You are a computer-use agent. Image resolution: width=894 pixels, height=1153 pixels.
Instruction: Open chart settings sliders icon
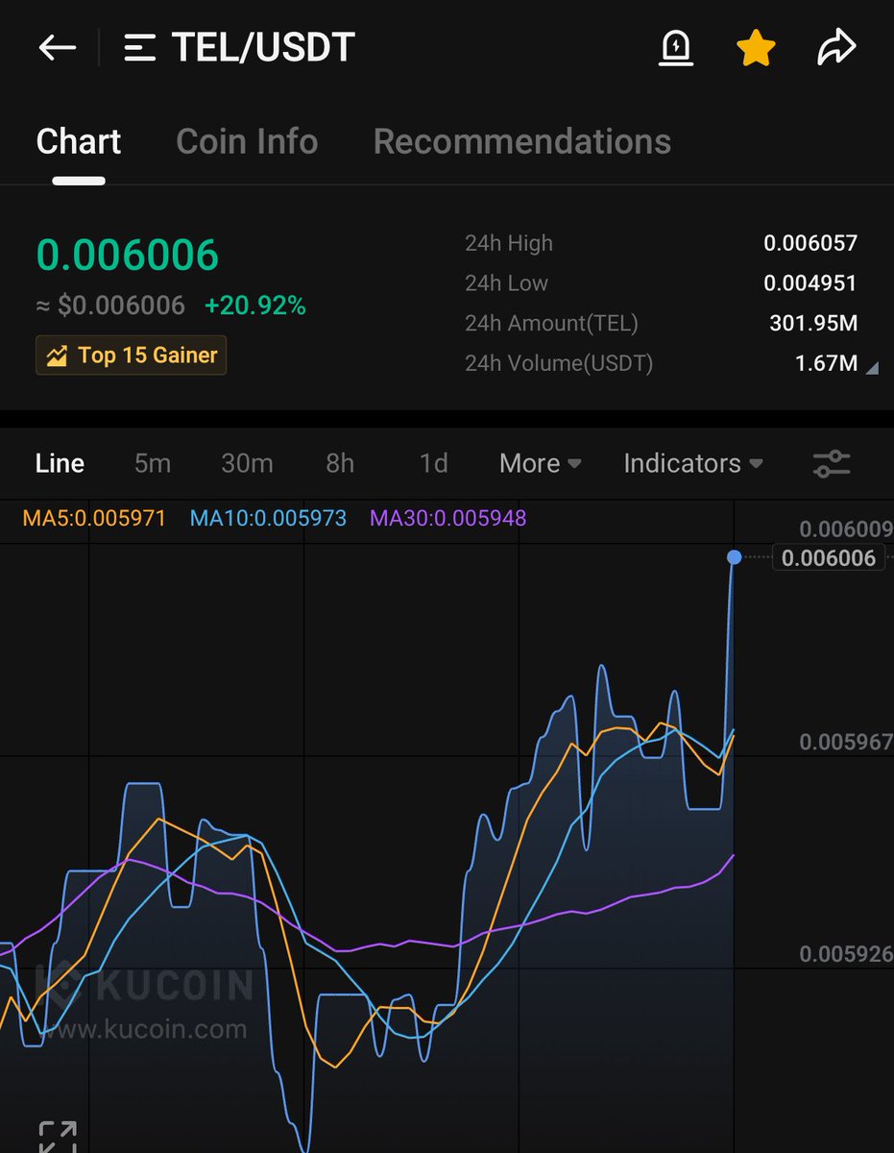(x=832, y=464)
